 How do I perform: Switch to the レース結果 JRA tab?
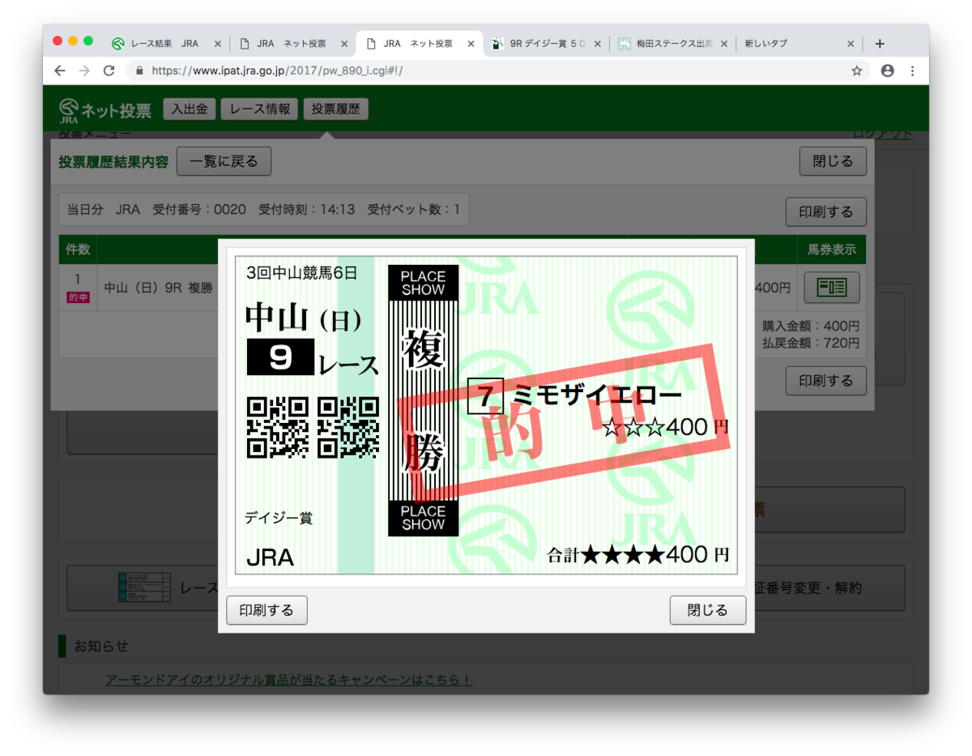pyautogui.click(x=164, y=44)
